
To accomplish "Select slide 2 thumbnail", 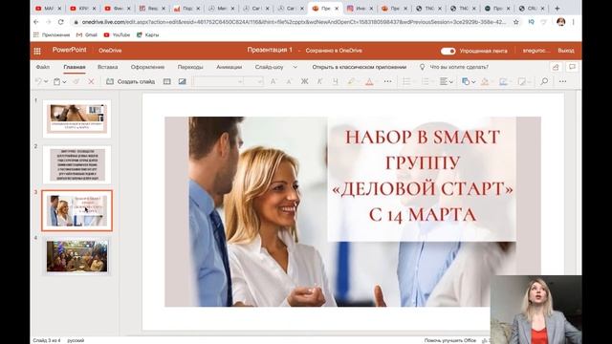I will click(76, 164).
